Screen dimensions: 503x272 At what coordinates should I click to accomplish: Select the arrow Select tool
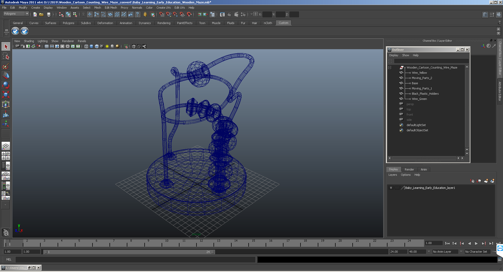[x=6, y=47]
